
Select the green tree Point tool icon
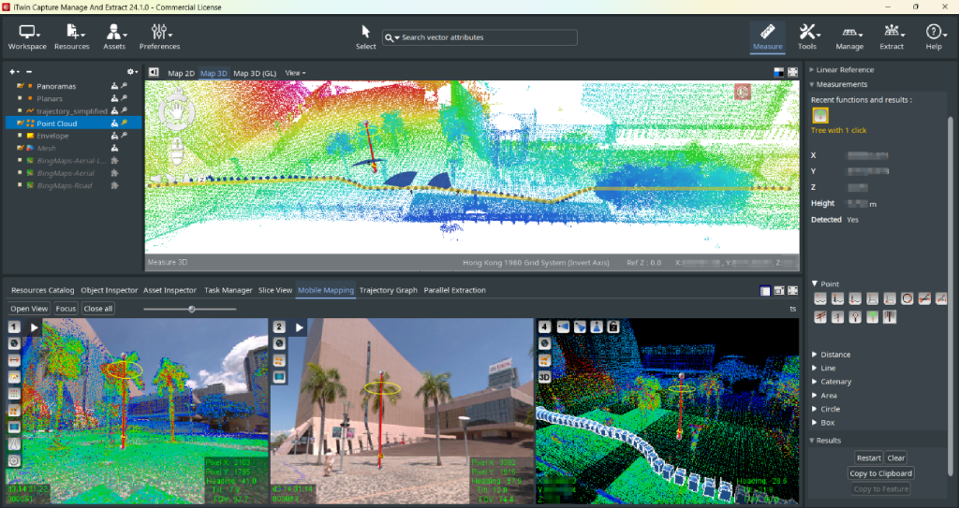tap(872, 316)
